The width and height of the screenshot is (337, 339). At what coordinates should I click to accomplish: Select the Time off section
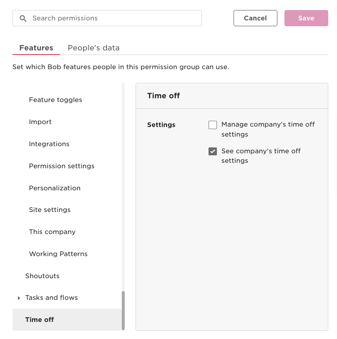click(x=40, y=319)
